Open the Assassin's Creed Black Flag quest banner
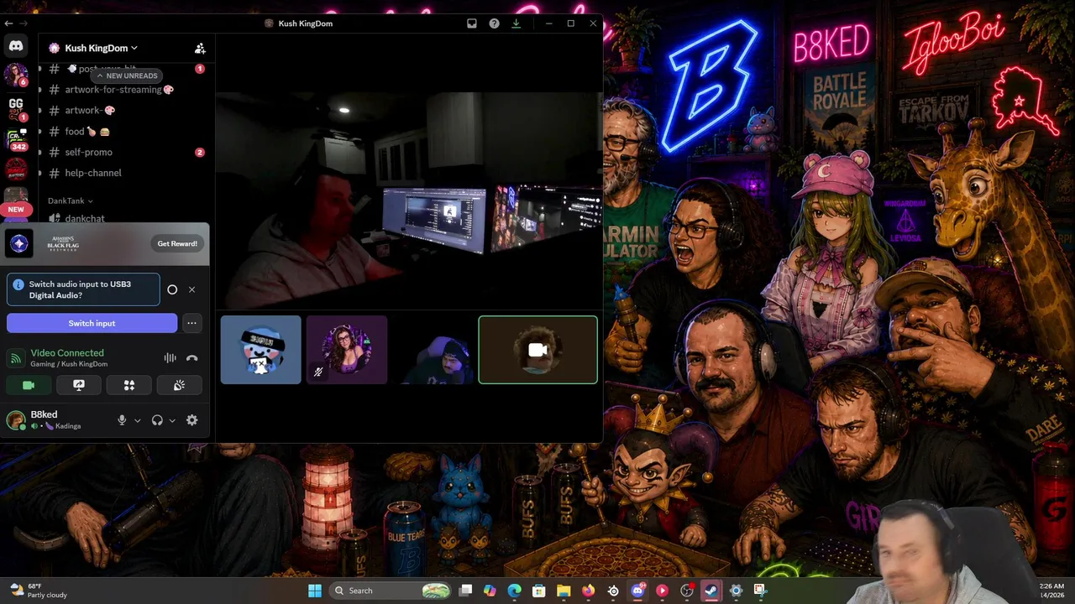Image resolution: width=1075 pixels, height=604 pixels. click(x=105, y=244)
